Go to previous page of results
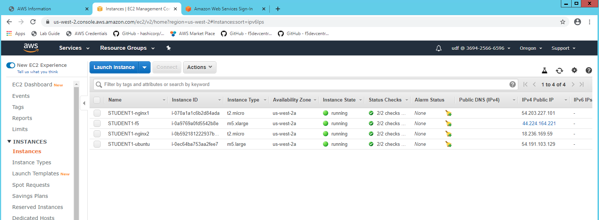599x220 pixels. 534,85
